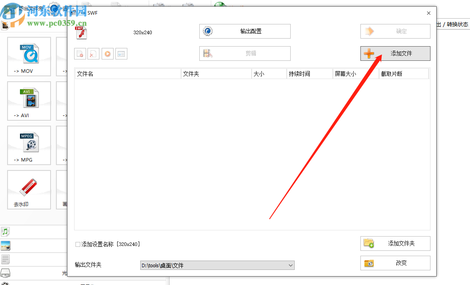Click the OK (确定) button
Image resolution: width=470 pixels, height=285 pixels.
pyautogui.click(x=395, y=31)
